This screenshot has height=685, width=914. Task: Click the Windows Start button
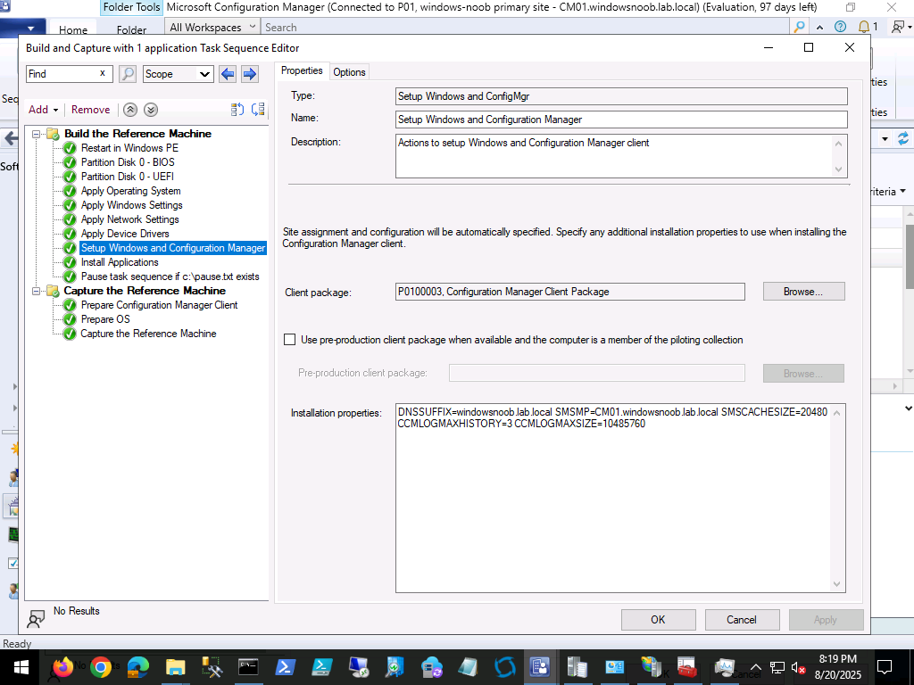pos(21,667)
